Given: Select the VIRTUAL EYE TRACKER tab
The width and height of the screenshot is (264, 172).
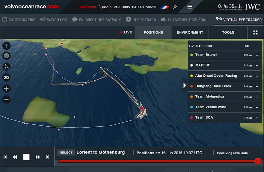Looking at the screenshot, I should [x=239, y=20].
